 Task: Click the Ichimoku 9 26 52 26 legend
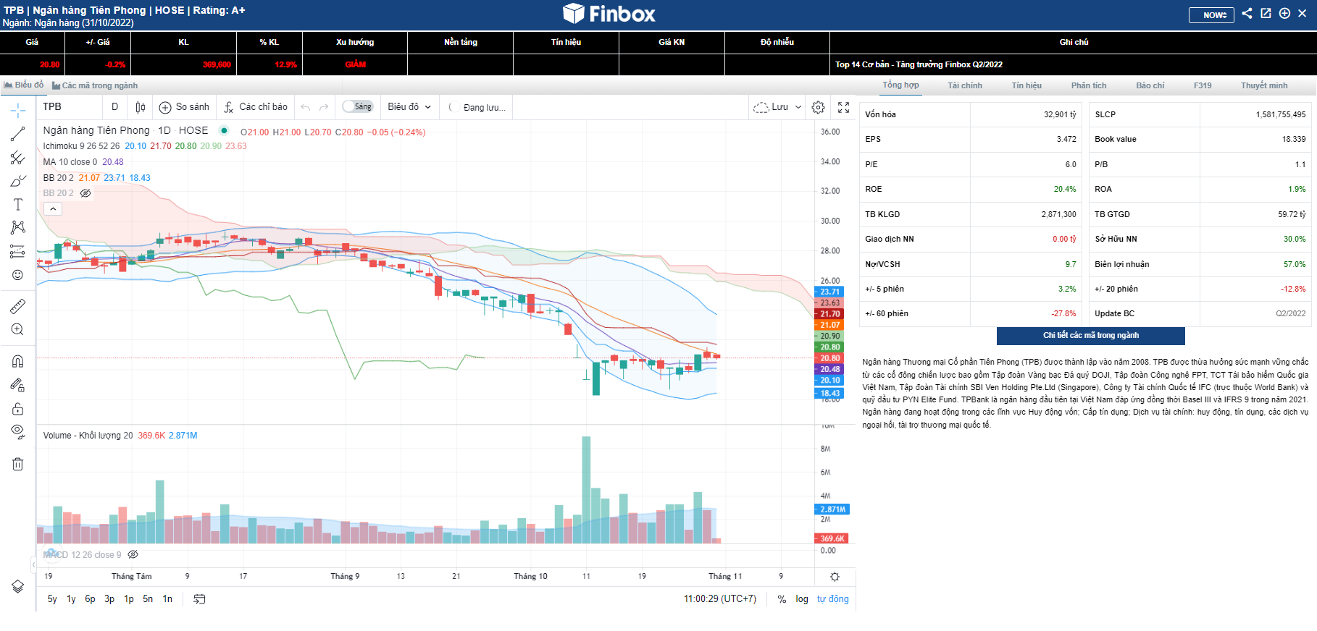pos(81,146)
